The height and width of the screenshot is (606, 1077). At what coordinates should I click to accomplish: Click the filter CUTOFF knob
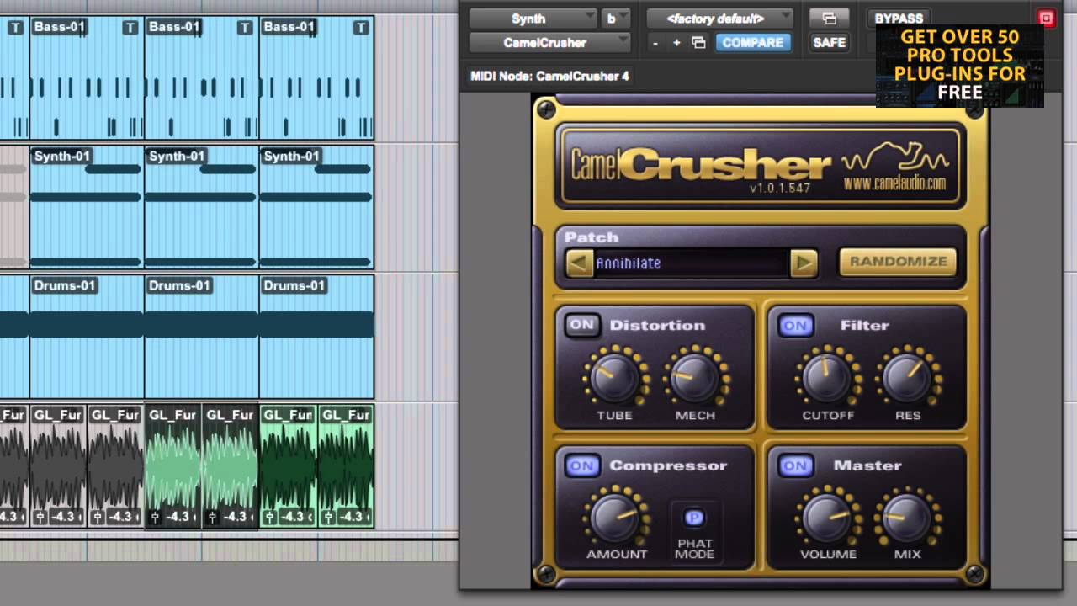[x=827, y=377]
